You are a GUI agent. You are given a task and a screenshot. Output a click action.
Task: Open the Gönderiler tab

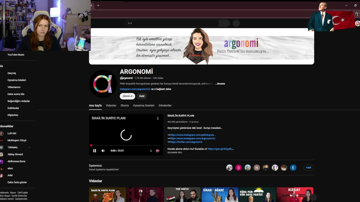coord(165,105)
